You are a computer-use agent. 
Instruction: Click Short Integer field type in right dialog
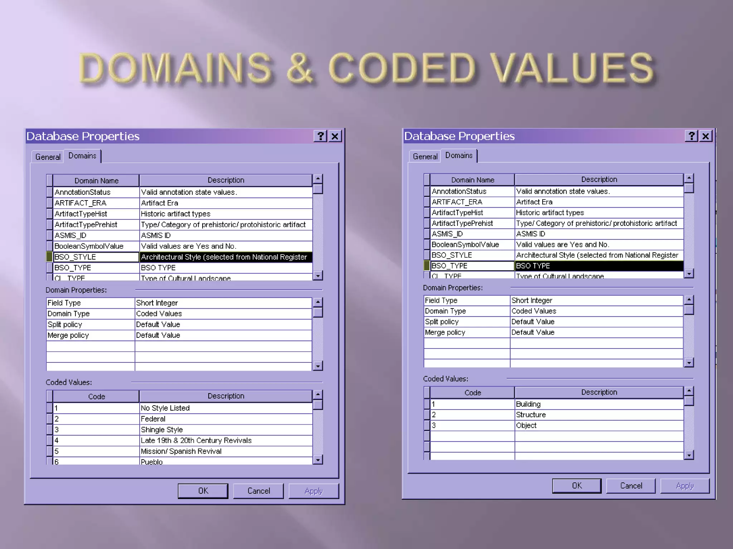[x=596, y=301]
